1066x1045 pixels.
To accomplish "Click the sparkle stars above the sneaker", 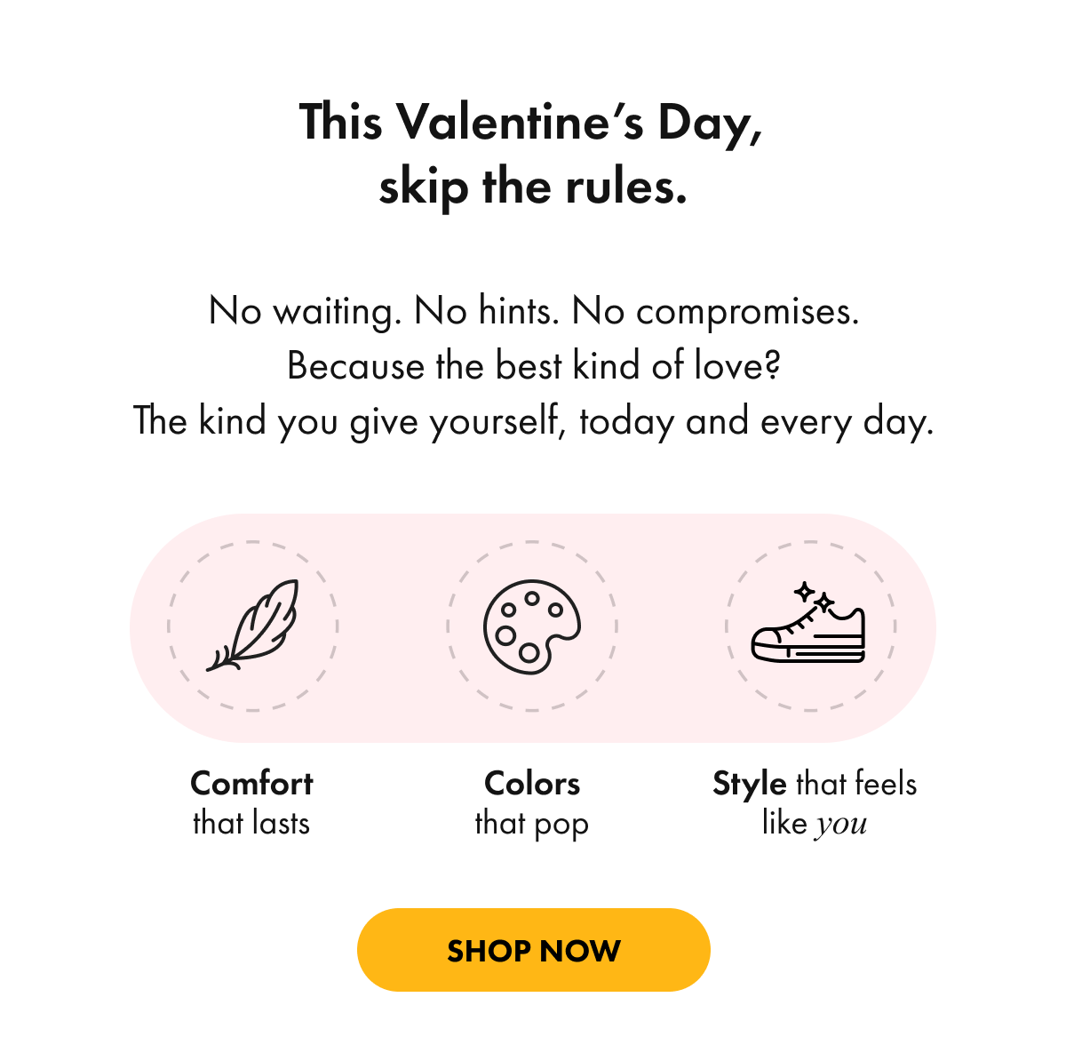I will click(815, 597).
